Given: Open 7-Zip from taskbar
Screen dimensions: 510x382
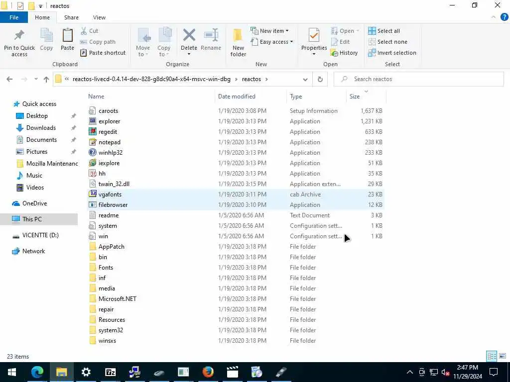Looking at the screenshot, I should pyautogui.click(x=110, y=372).
